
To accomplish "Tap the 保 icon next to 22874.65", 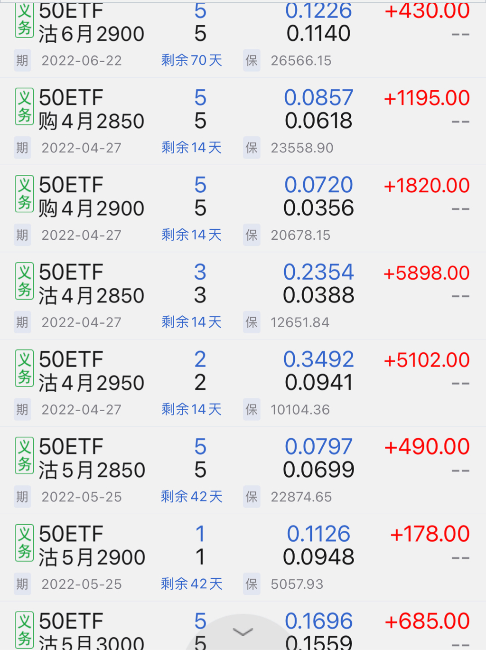I will tap(252, 497).
